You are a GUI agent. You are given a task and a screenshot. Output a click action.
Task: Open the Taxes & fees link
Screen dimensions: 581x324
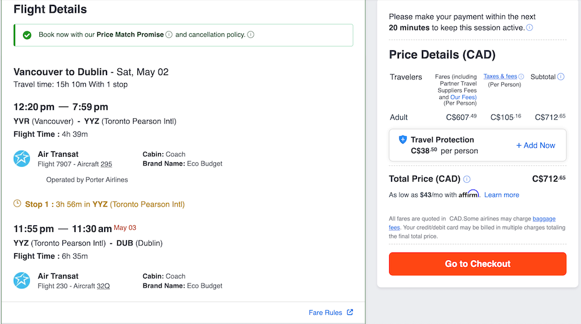tap(500, 76)
